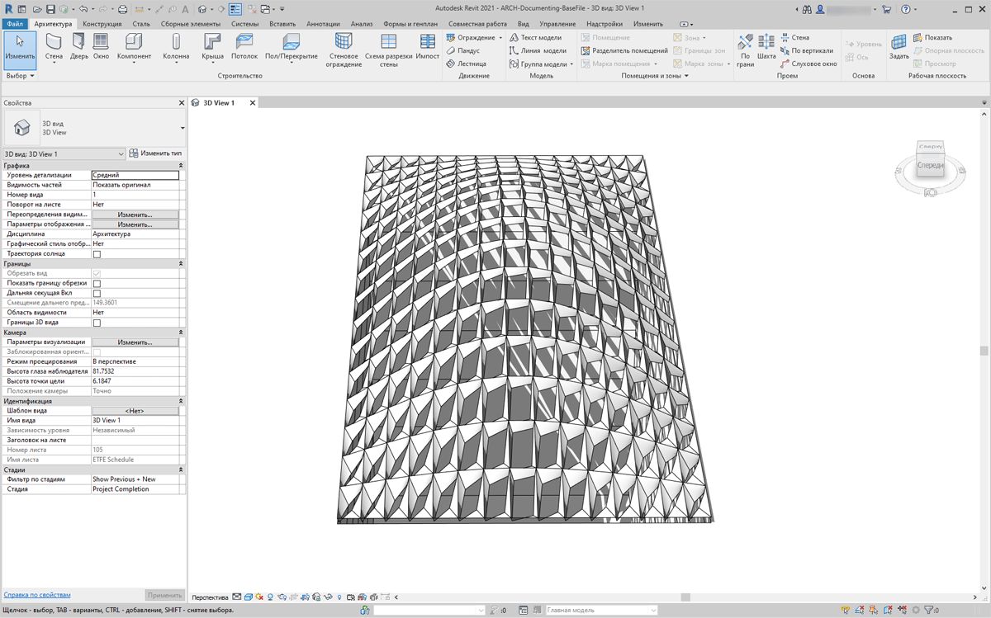Activate the Изменить modify tool
Image resolution: width=991 pixels, height=618 pixels.
click(20, 49)
